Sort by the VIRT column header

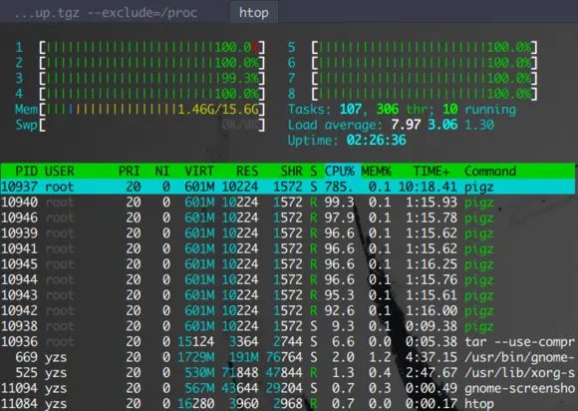[x=199, y=172]
